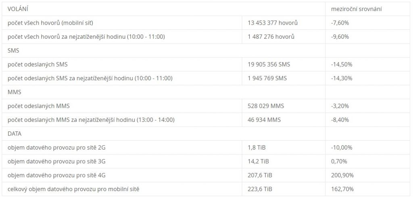Click the DATA section header row

[x=15, y=133]
